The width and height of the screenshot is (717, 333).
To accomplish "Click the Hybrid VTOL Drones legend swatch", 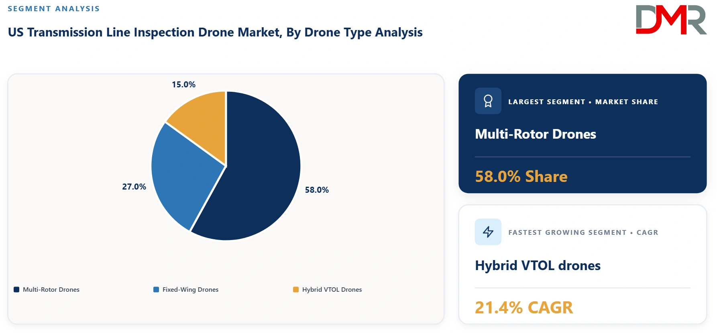I will click(x=296, y=289).
